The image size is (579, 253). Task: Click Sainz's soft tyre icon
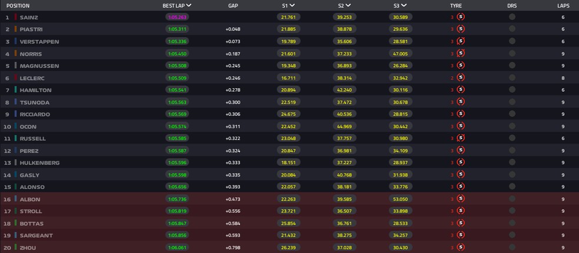point(461,16)
